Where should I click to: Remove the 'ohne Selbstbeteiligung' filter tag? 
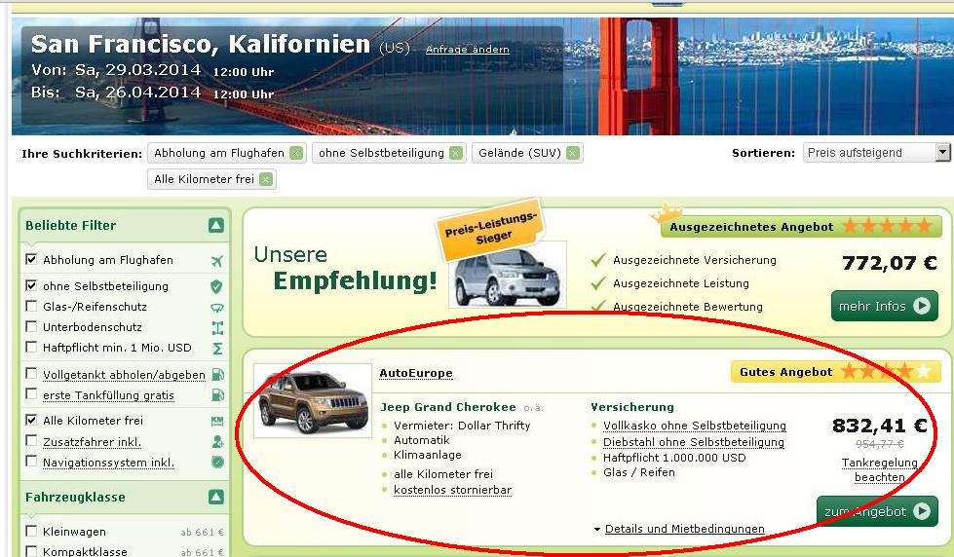point(455,153)
